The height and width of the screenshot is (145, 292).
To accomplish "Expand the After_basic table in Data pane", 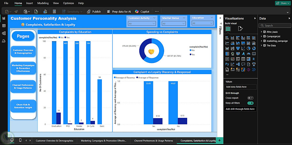I will pos(261,32).
